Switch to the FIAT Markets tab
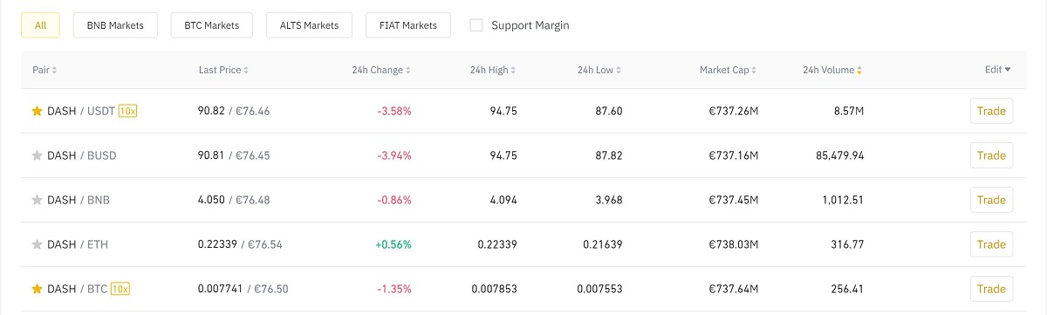 408,25
